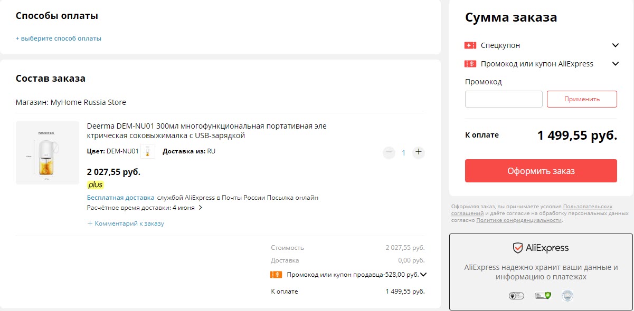Click the AliExpress shield logo
The height and width of the screenshot is (311, 634).
pyautogui.click(x=518, y=248)
